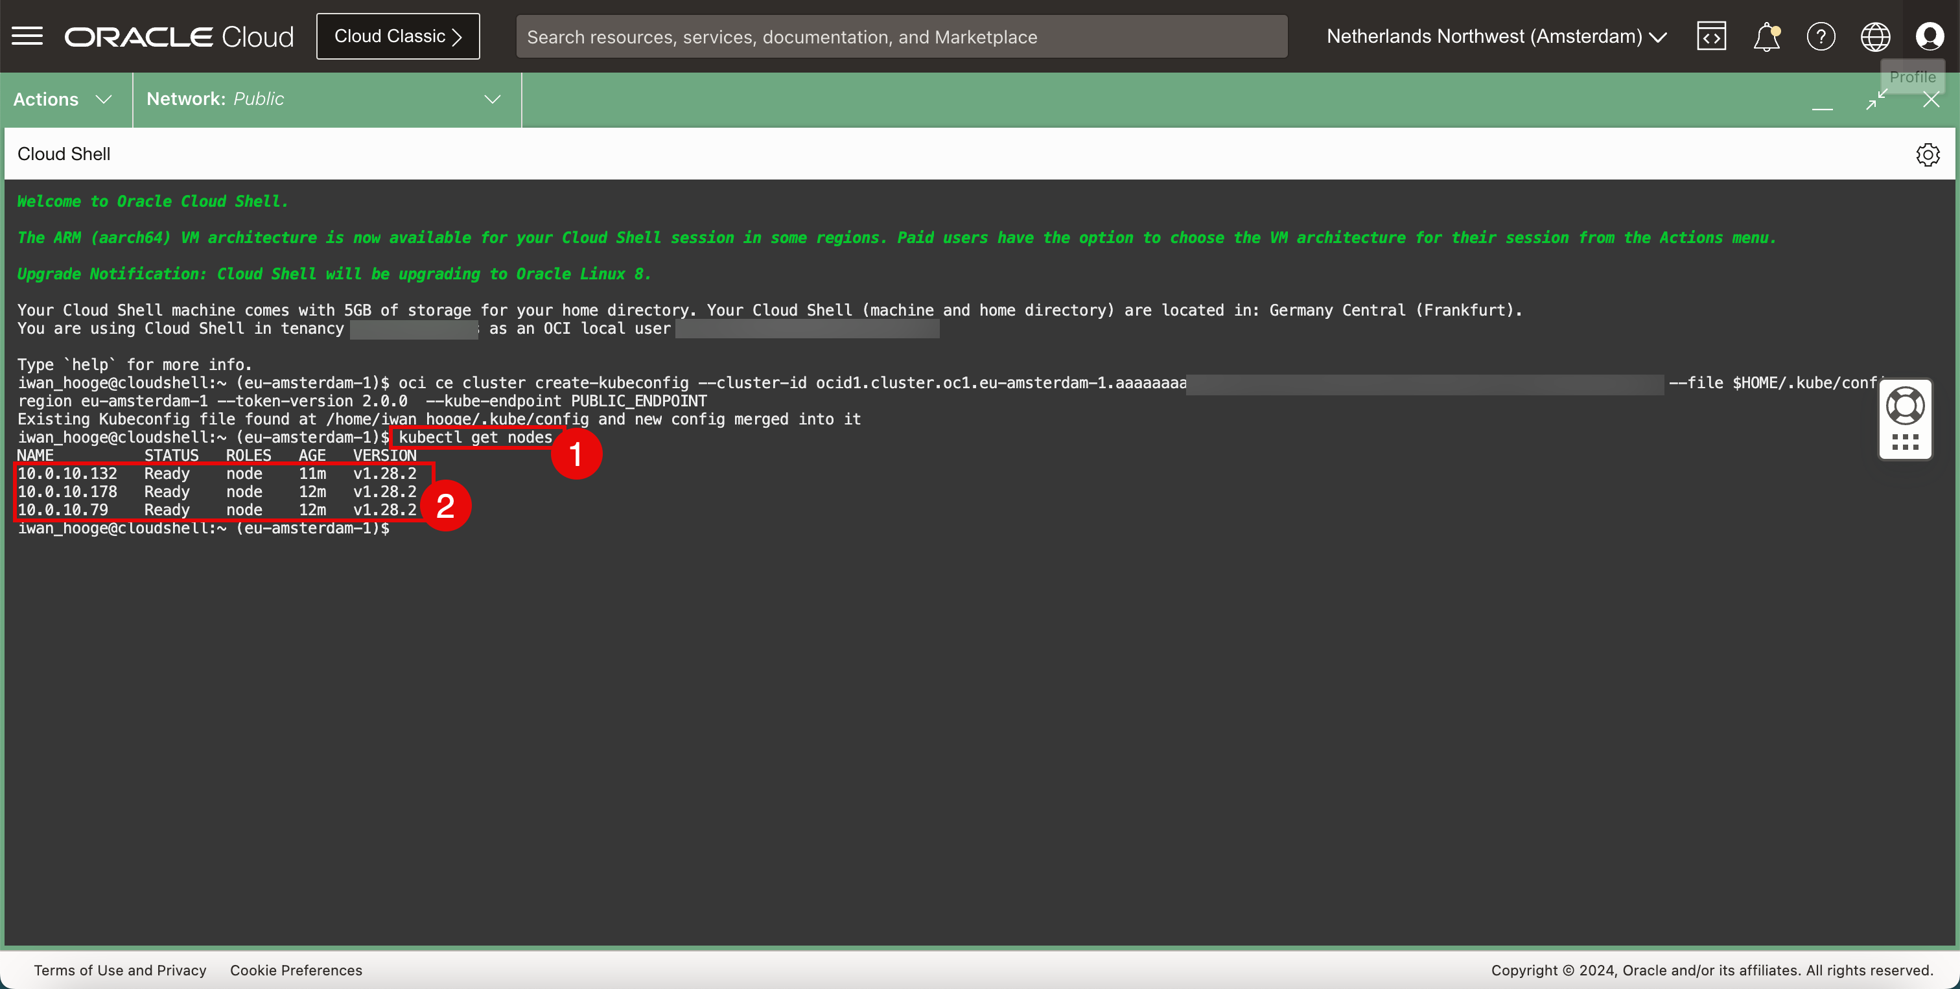The image size is (1960, 989).
Task: Close the Cloud Shell panel
Action: 1931,100
